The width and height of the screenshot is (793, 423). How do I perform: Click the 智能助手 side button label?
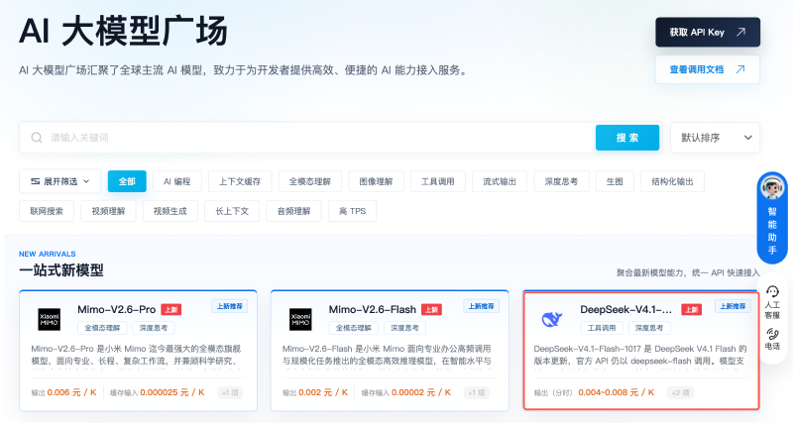click(772, 231)
